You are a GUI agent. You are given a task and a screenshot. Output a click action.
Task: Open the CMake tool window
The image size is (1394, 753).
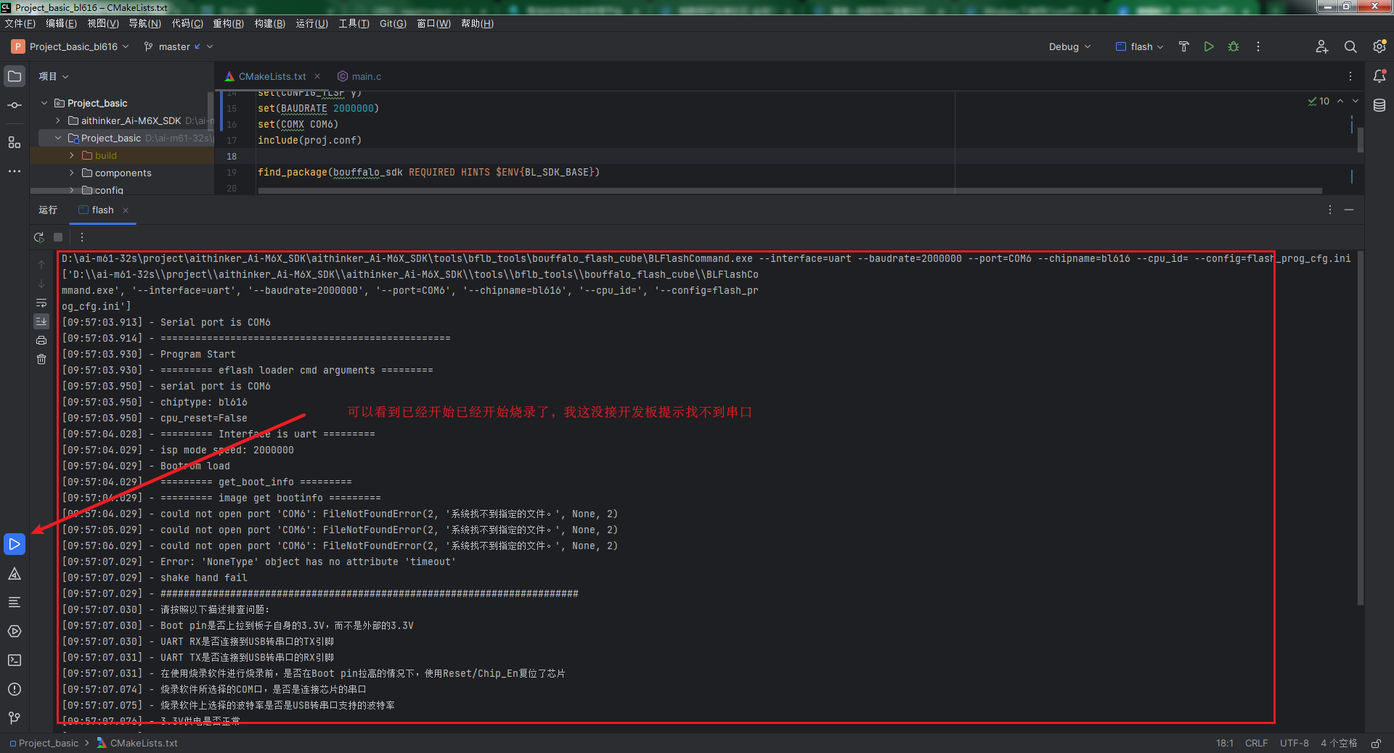coord(15,574)
